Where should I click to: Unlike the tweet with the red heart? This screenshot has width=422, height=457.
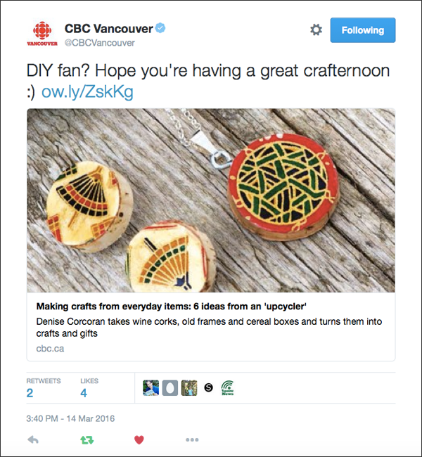139,440
